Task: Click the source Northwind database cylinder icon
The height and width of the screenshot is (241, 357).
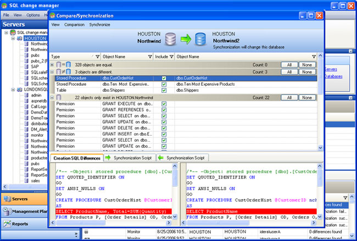Action: (170, 39)
